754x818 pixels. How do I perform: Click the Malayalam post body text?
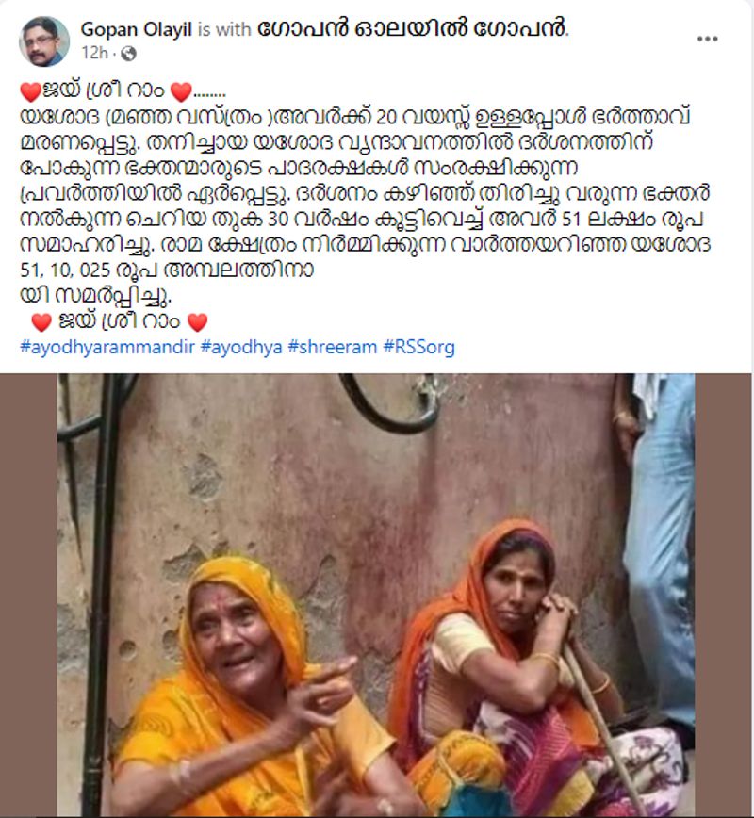[x=366, y=206]
